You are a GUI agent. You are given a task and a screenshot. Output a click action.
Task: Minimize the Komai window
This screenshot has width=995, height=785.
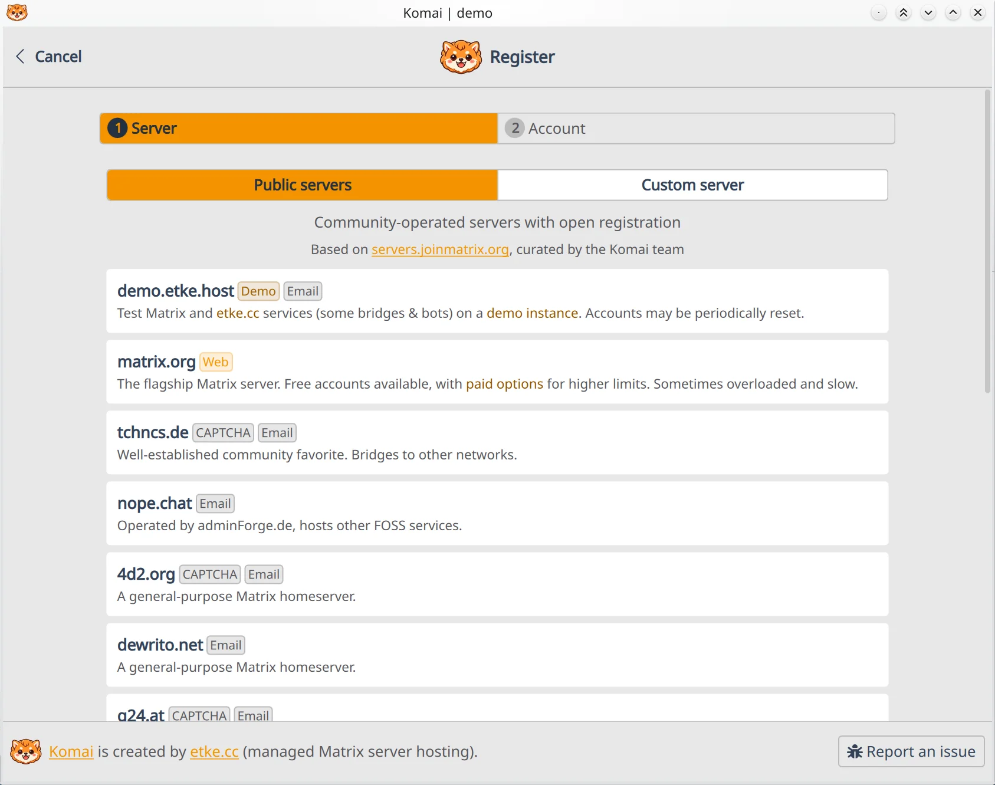click(x=928, y=12)
